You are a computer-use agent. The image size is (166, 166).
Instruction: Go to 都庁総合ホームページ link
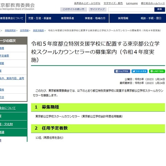tap(153, 3)
